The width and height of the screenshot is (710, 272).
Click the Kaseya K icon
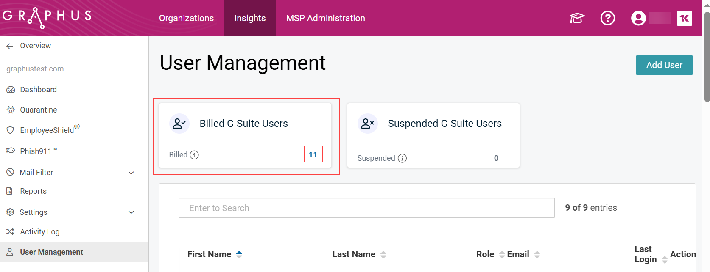click(x=685, y=18)
